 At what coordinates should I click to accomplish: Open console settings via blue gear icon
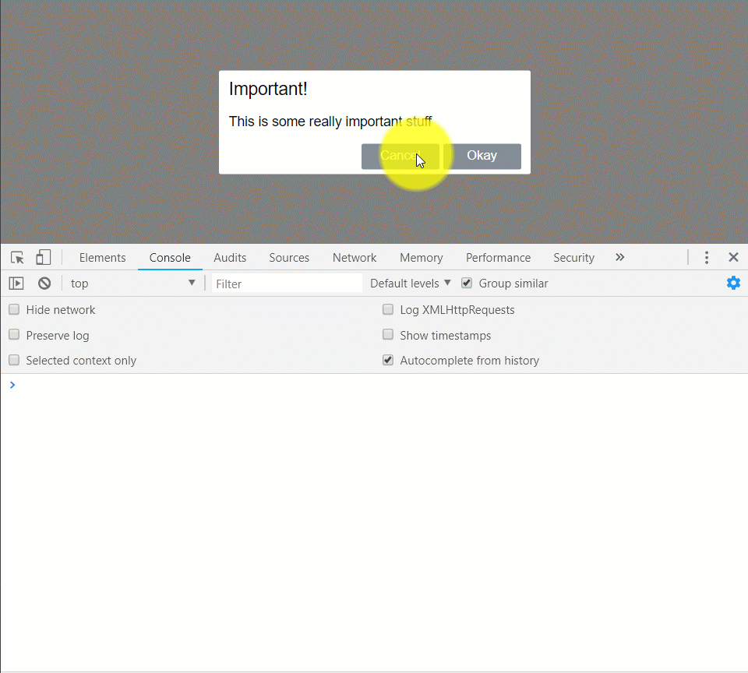(733, 283)
